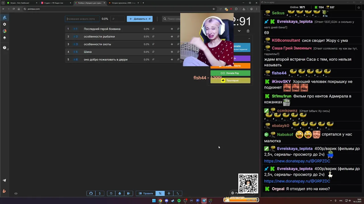Image resolution: width=364 pixels, height=204 pixels.
Task: Select lot name особенности охоты
Action: [97, 44]
